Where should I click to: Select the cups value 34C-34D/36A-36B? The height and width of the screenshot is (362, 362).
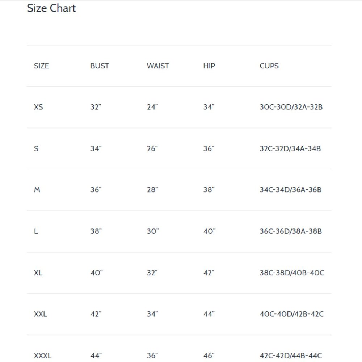tap(291, 190)
